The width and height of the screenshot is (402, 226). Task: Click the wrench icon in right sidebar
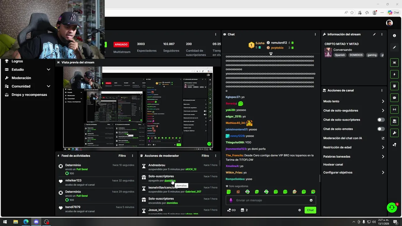(x=394, y=133)
